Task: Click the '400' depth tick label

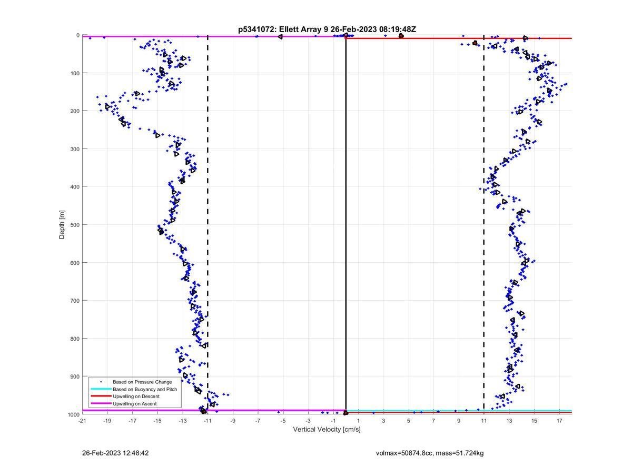Action: (x=74, y=187)
